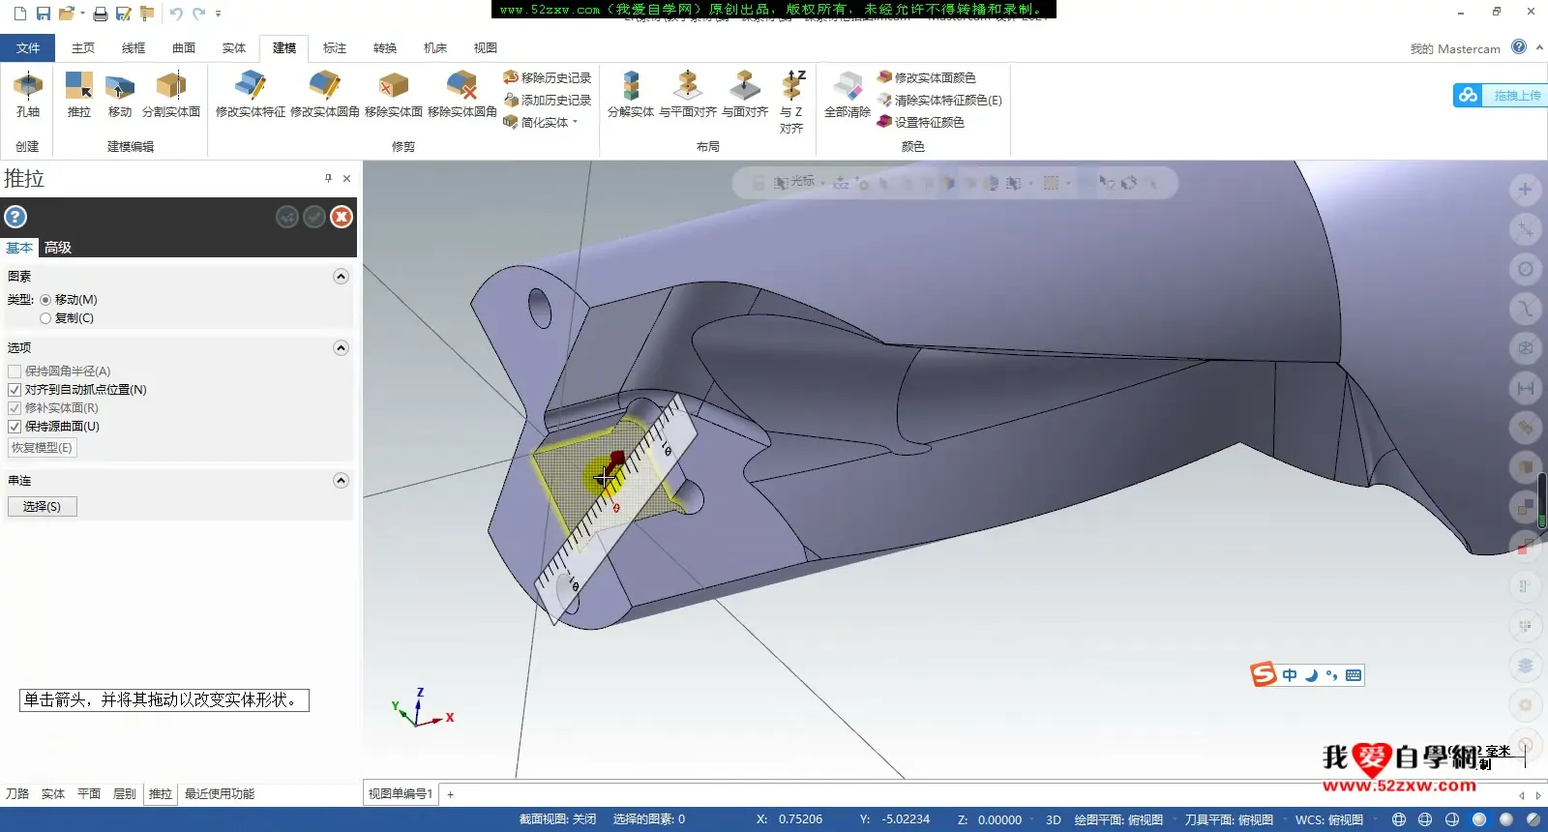Collapse the 图素 section
Image resolution: width=1548 pixels, height=832 pixels.
[x=341, y=277]
